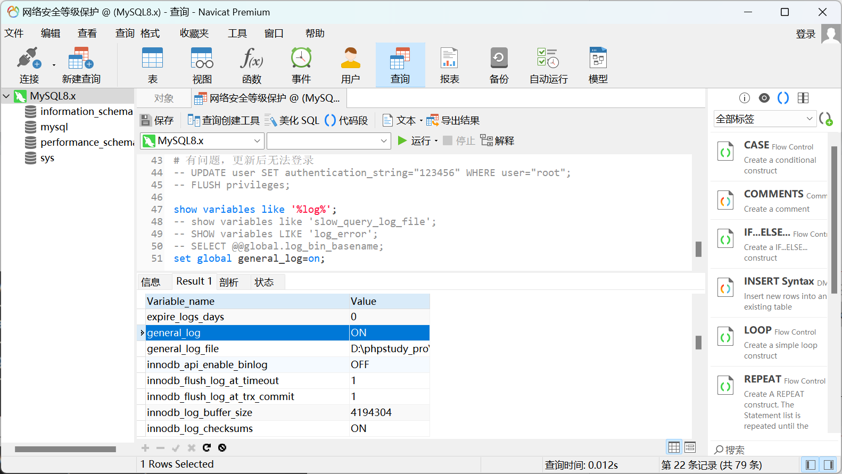Click the Automation (自动运行) icon
842x474 pixels.
548,65
